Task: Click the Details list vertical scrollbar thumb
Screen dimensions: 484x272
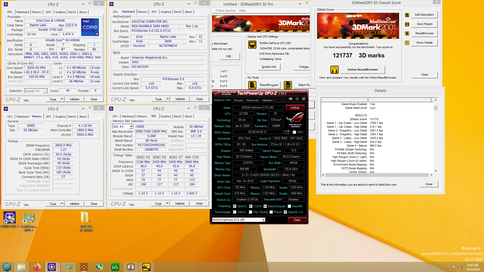Action: (x=436, y=108)
